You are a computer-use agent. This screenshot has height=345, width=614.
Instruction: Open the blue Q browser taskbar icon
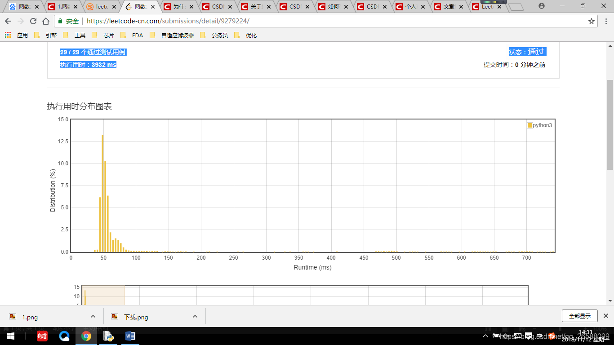[x=64, y=336]
